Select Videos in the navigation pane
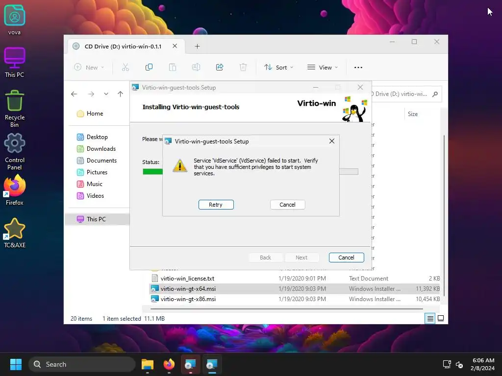 click(x=95, y=196)
